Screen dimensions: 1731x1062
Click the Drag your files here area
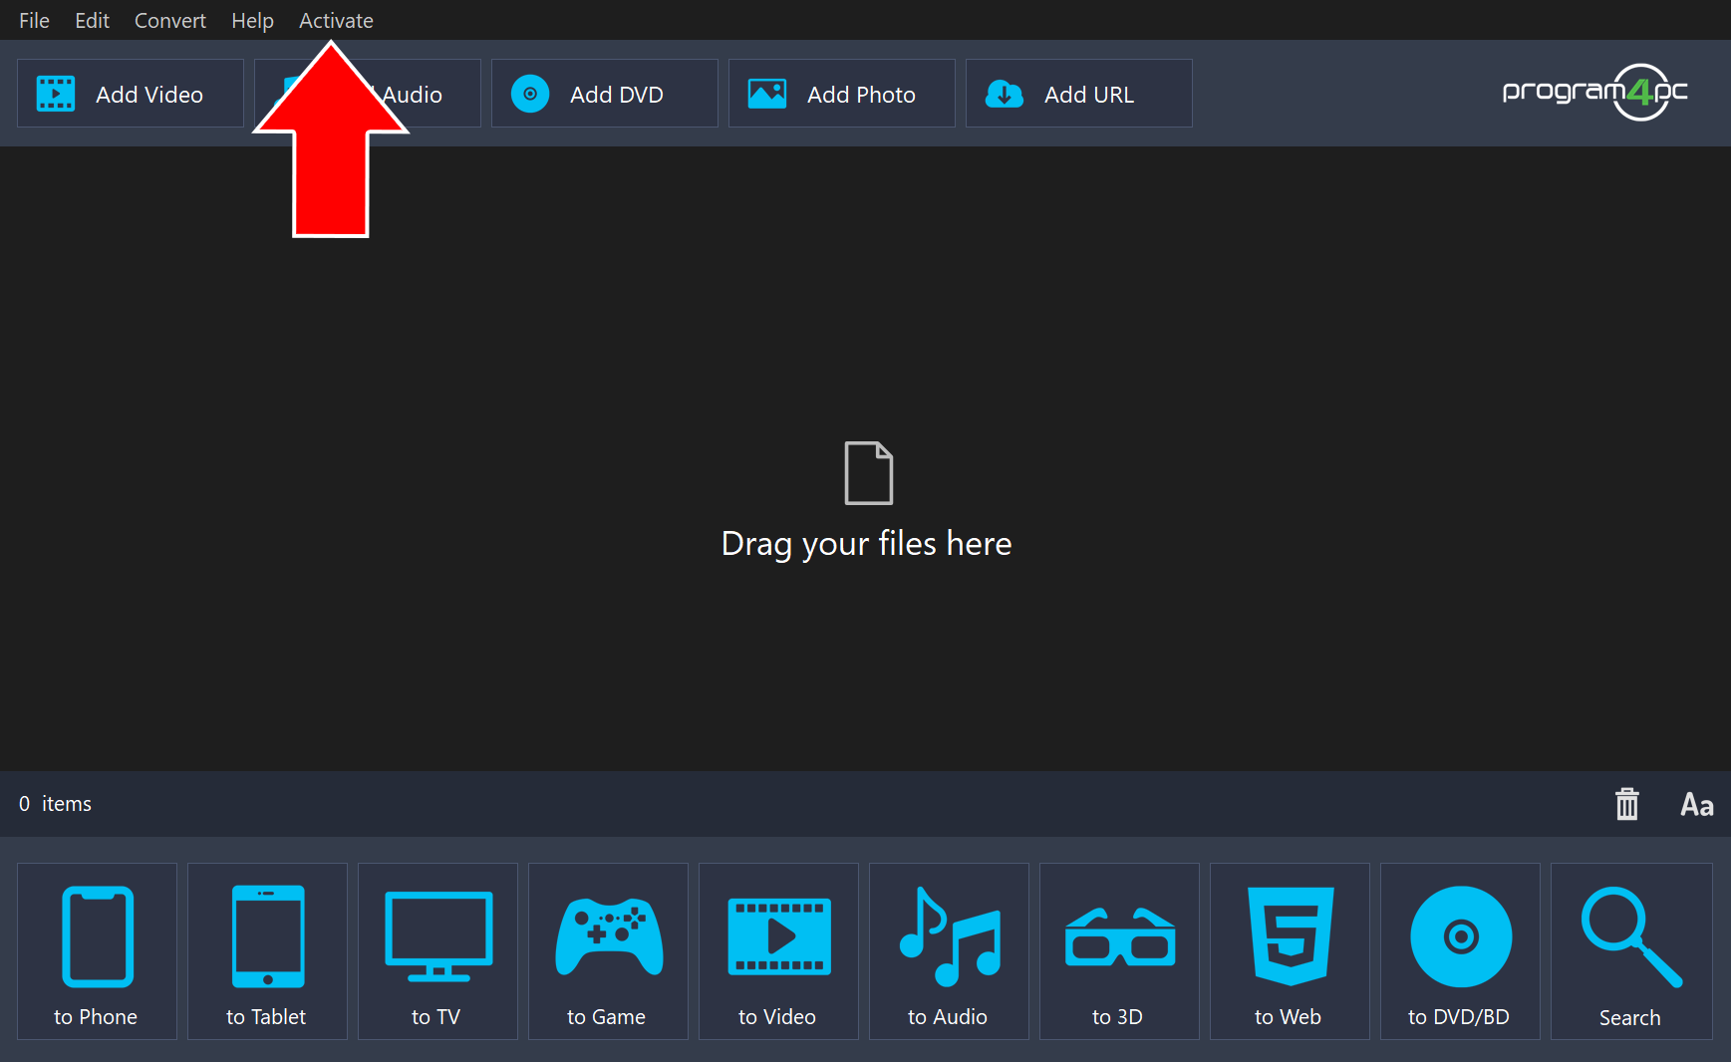coord(866,501)
